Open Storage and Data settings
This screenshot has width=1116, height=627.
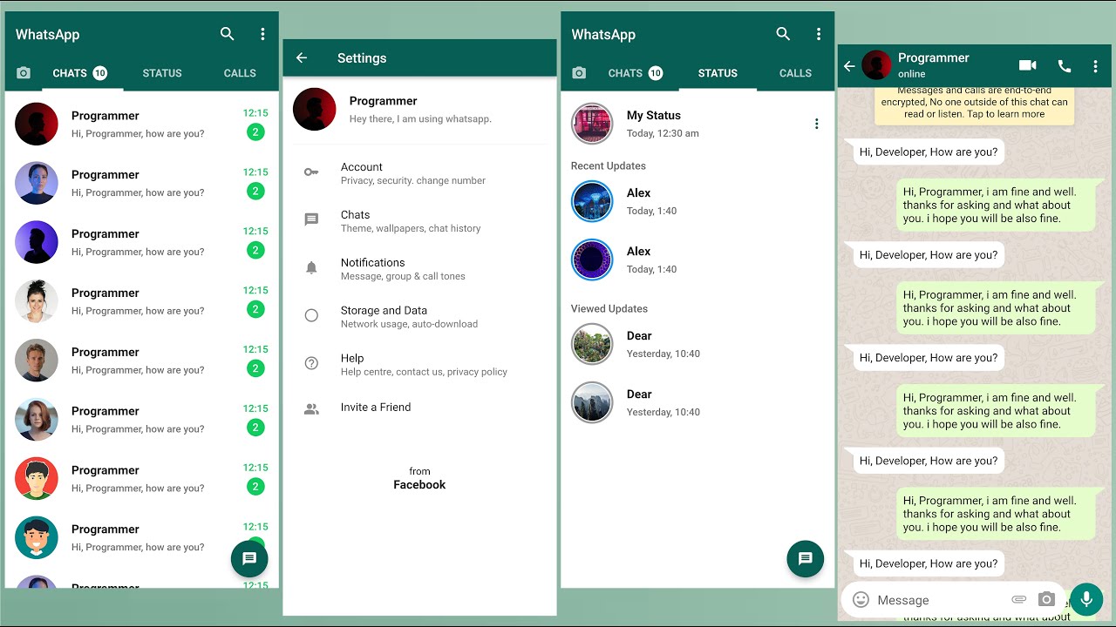coord(419,316)
